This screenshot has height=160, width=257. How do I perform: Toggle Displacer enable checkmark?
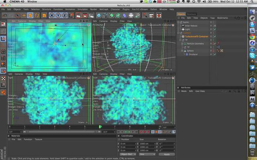[x=215, y=54]
